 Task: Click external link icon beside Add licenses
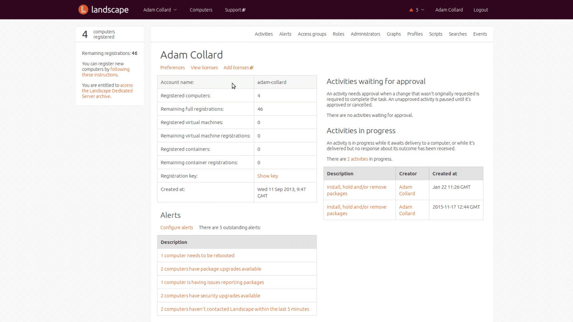pos(251,68)
